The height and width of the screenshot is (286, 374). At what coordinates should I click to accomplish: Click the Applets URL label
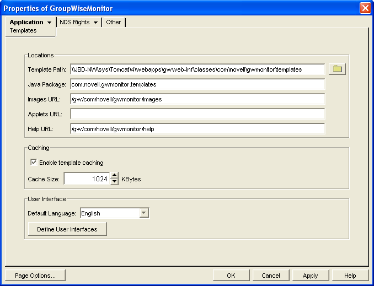tap(45, 114)
